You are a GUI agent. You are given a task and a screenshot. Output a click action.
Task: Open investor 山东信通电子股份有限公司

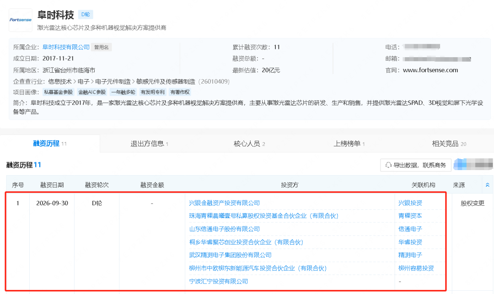point(224,229)
